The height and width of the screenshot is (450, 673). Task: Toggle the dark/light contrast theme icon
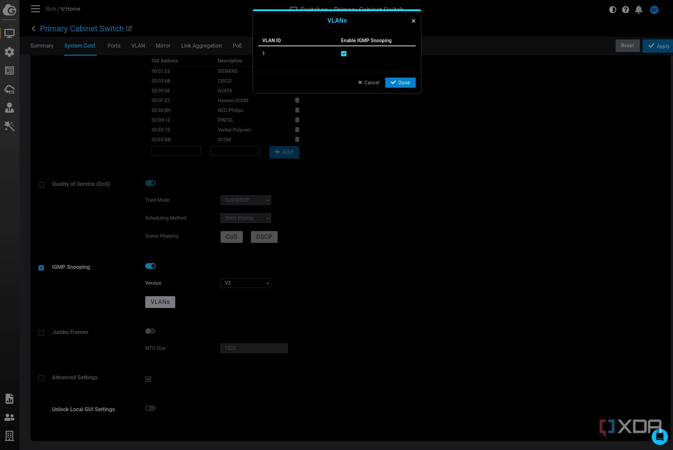tap(613, 10)
